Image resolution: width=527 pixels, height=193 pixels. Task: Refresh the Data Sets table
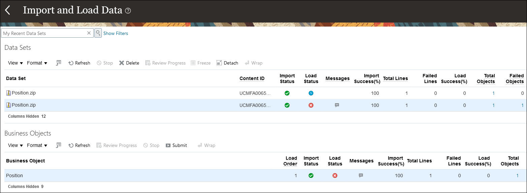pyautogui.click(x=79, y=63)
